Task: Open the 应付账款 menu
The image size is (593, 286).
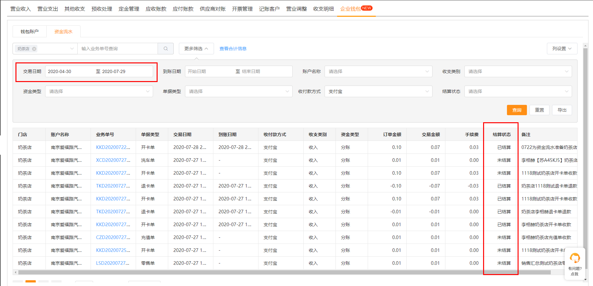Action: tap(183, 9)
